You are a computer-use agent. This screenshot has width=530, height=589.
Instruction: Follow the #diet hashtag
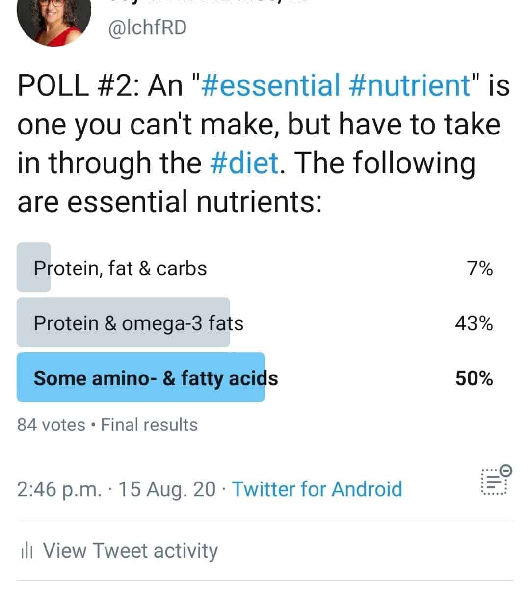tap(245, 162)
